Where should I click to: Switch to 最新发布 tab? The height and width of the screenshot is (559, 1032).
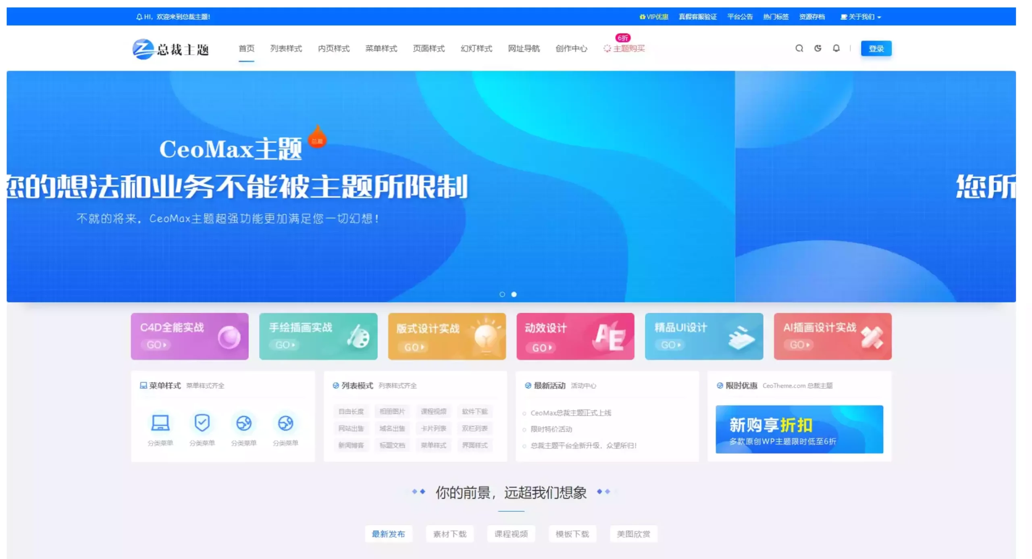click(388, 534)
